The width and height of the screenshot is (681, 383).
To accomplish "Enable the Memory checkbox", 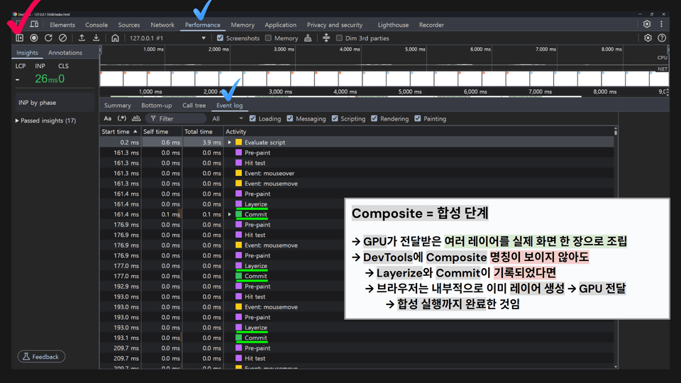I will pos(268,38).
